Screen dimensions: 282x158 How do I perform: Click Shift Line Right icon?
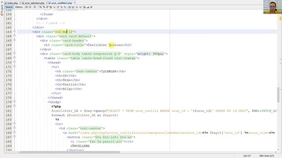73,7
